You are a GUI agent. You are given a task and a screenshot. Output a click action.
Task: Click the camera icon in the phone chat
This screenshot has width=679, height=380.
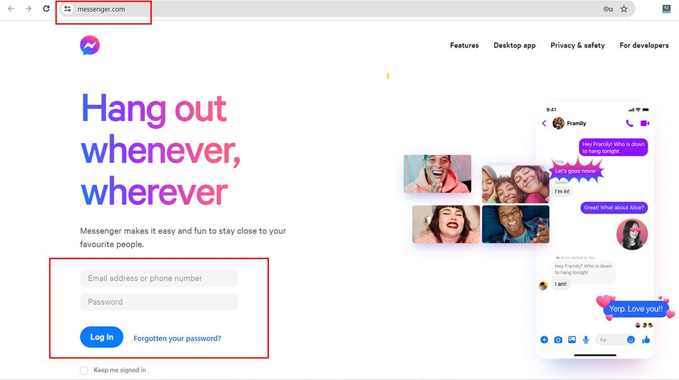tap(558, 340)
